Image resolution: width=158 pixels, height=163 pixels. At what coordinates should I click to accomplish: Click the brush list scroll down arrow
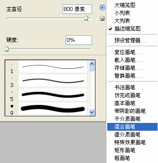click(x=92, y=112)
